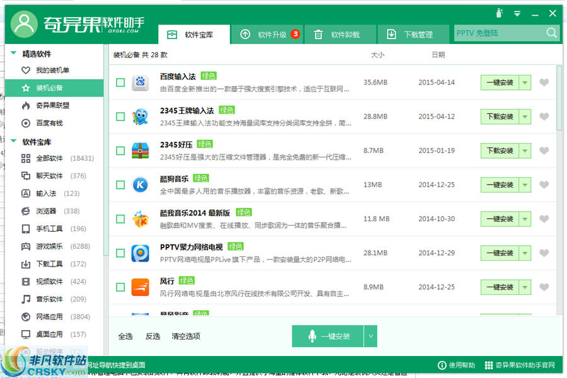Open 使用帮助 in footer
Screen dimensions: 567x378
click(x=456, y=365)
